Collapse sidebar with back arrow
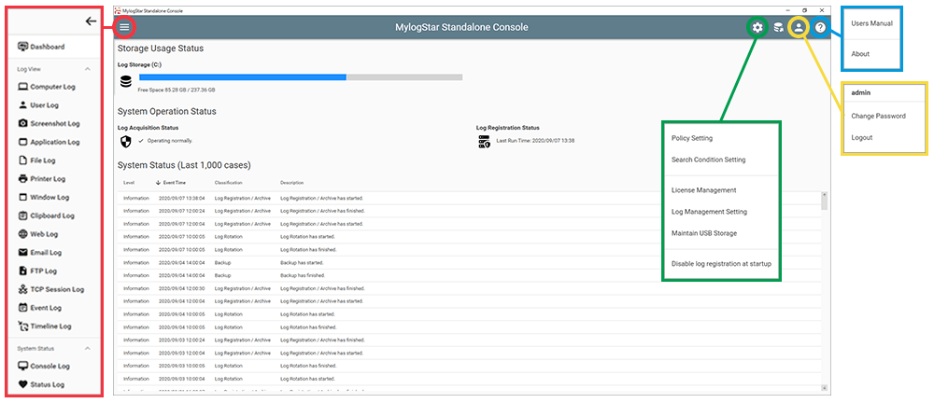Image resolution: width=934 pixels, height=403 pixels. pos(91,21)
